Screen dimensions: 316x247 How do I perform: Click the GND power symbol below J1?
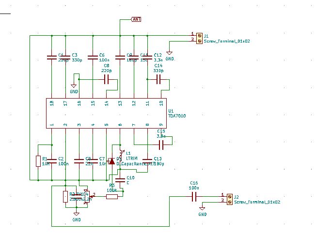coord(169,53)
